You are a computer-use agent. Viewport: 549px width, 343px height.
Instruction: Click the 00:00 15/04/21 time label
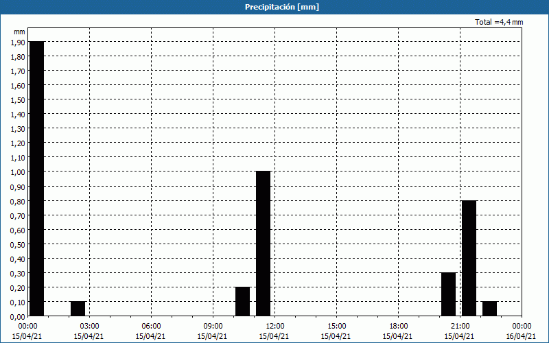pyautogui.click(x=27, y=331)
